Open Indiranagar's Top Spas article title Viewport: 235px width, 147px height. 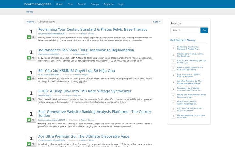[x=86, y=50]
